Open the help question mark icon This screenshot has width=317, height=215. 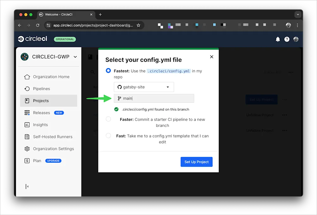287,39
